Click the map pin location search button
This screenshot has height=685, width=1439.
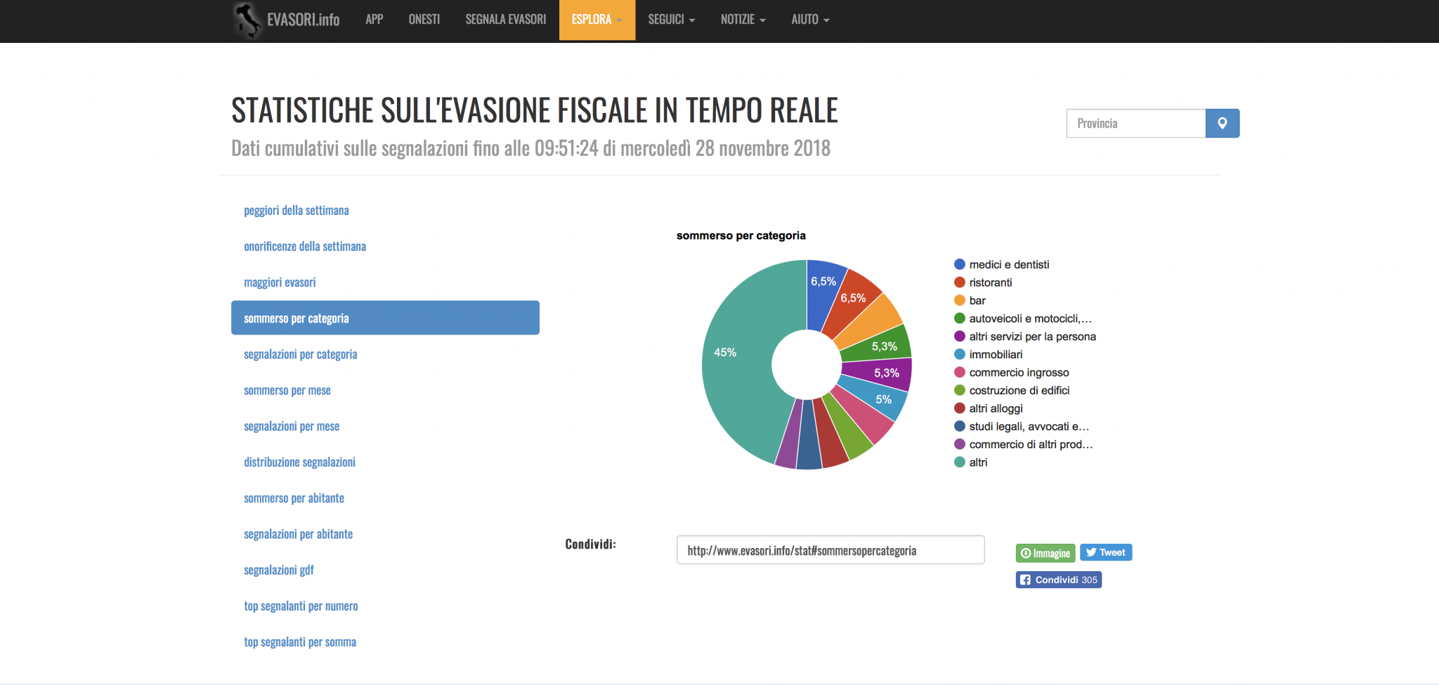point(1222,124)
